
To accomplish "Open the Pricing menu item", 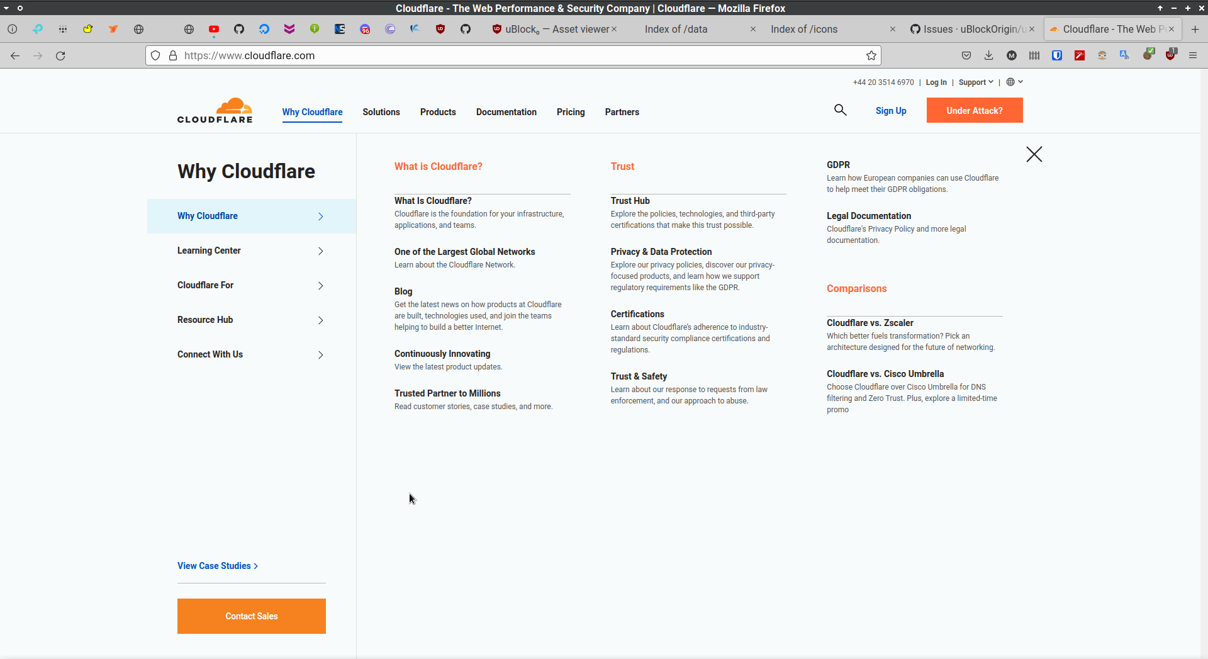I will point(571,112).
